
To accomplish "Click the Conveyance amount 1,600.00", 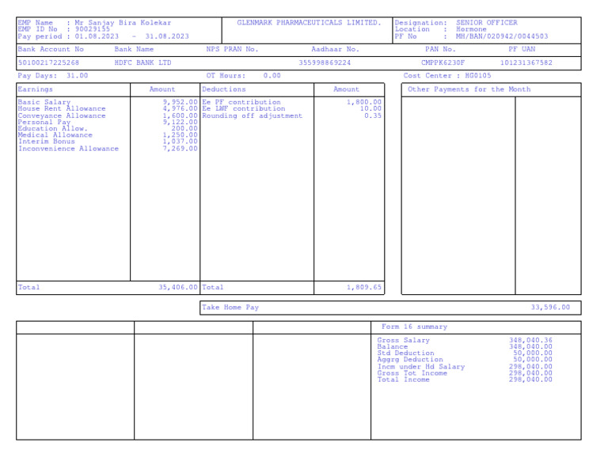I will pos(180,115).
